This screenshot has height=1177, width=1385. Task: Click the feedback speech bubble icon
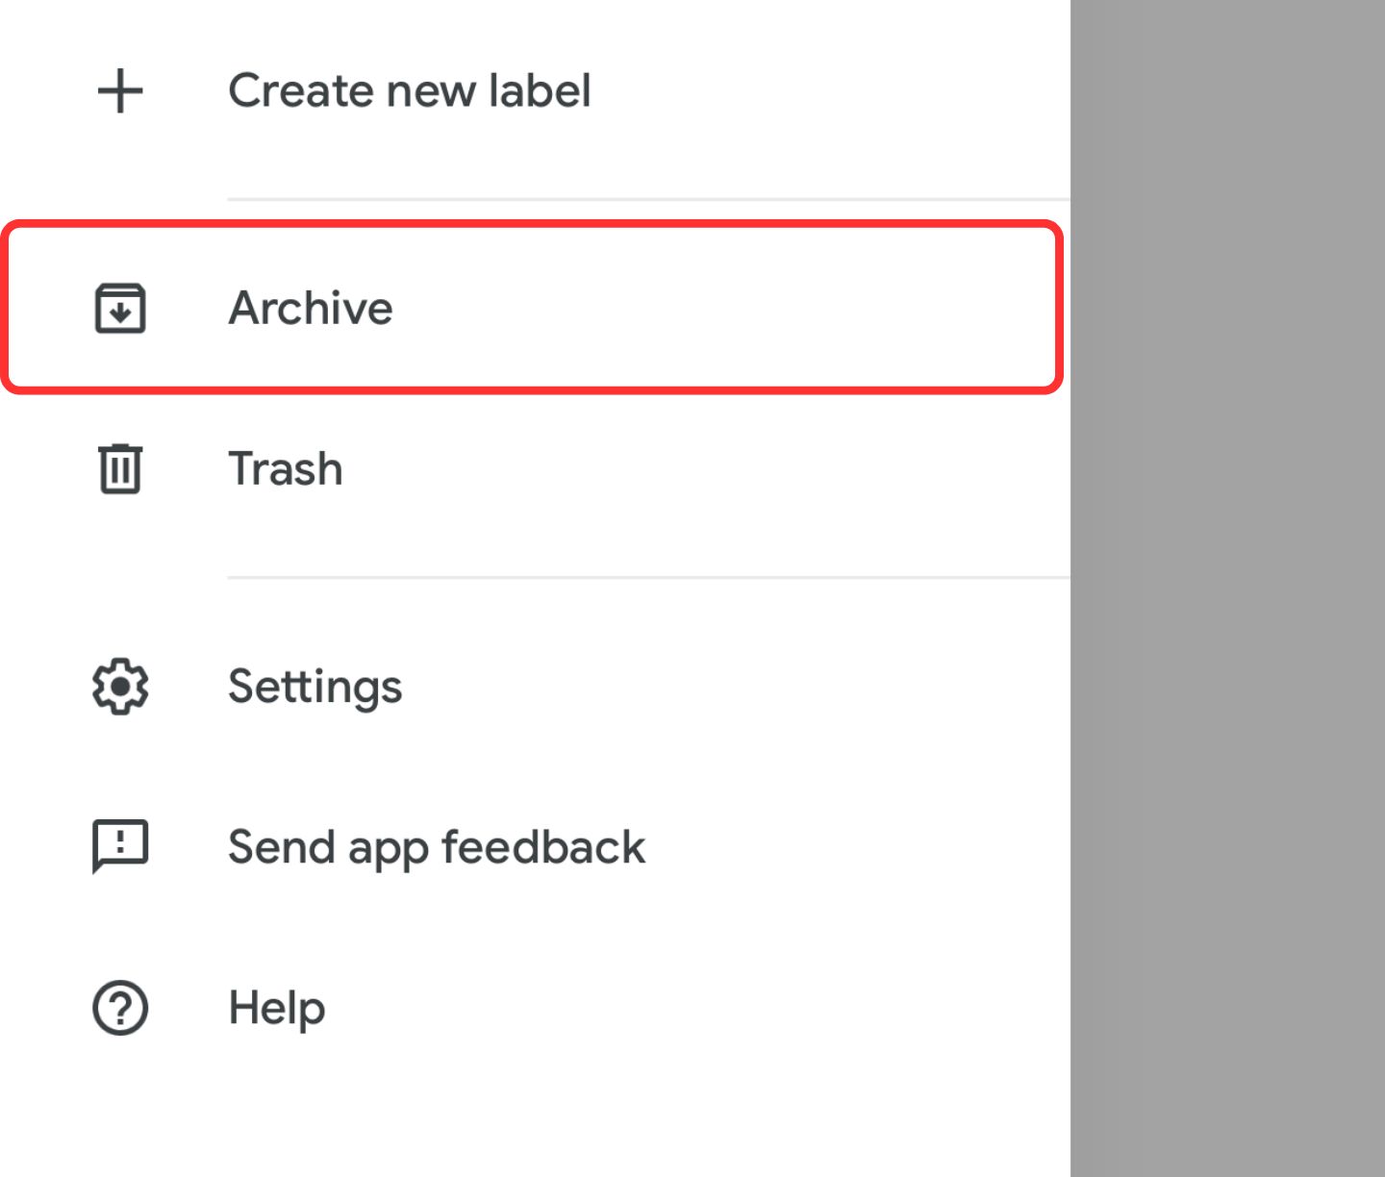[x=120, y=846]
